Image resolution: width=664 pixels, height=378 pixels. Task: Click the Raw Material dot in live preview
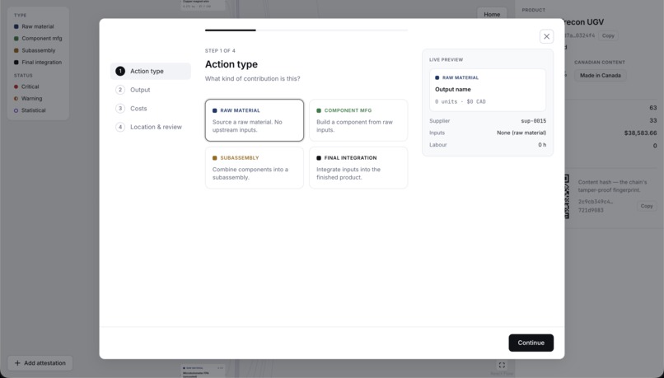437,78
